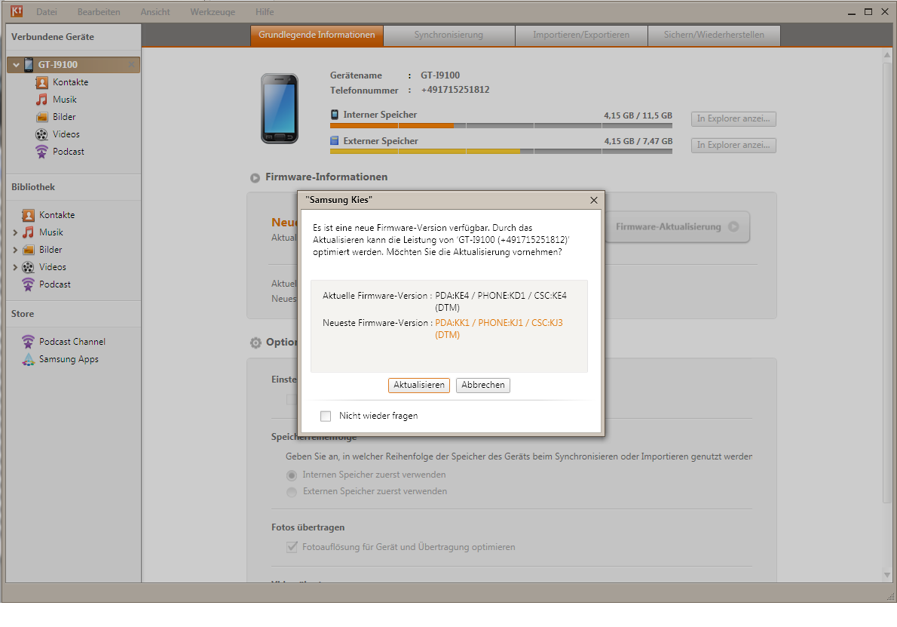Expand Musik in Bibliothek
This screenshot has width=897, height=627.
tap(15, 232)
